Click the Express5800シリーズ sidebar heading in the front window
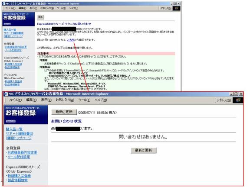The width and height of the screenshot is (250, 187). tap(23, 167)
